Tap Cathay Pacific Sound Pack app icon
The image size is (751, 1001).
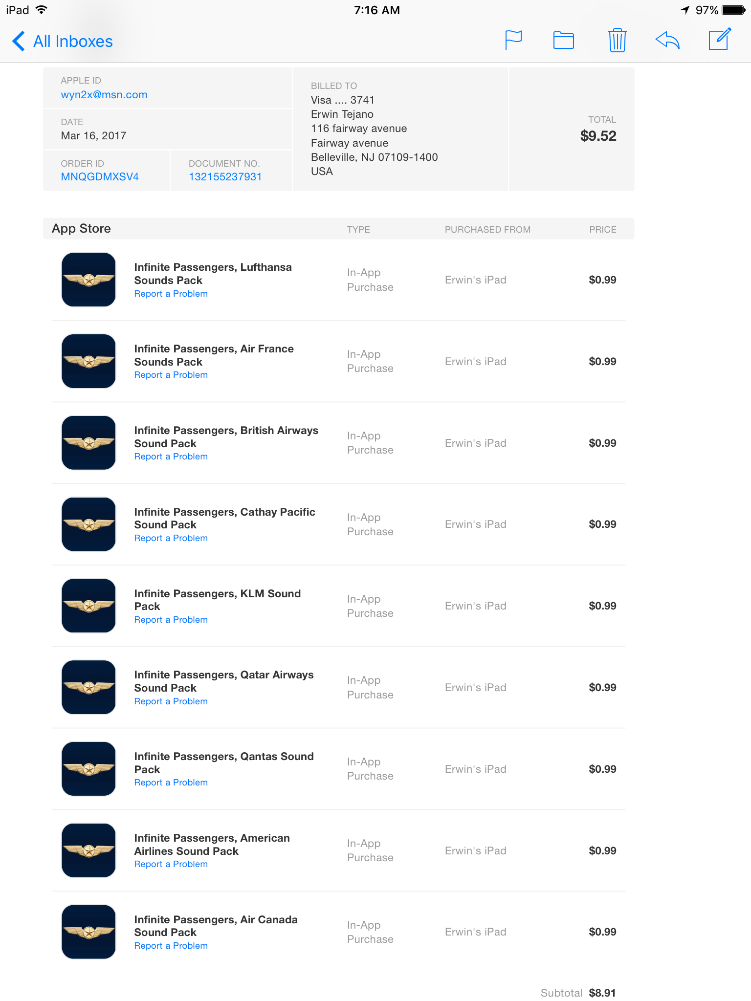pos(88,524)
